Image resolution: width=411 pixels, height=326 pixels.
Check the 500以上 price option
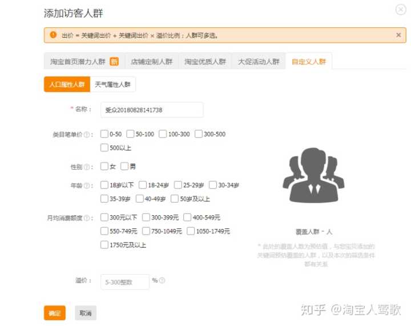(104, 148)
